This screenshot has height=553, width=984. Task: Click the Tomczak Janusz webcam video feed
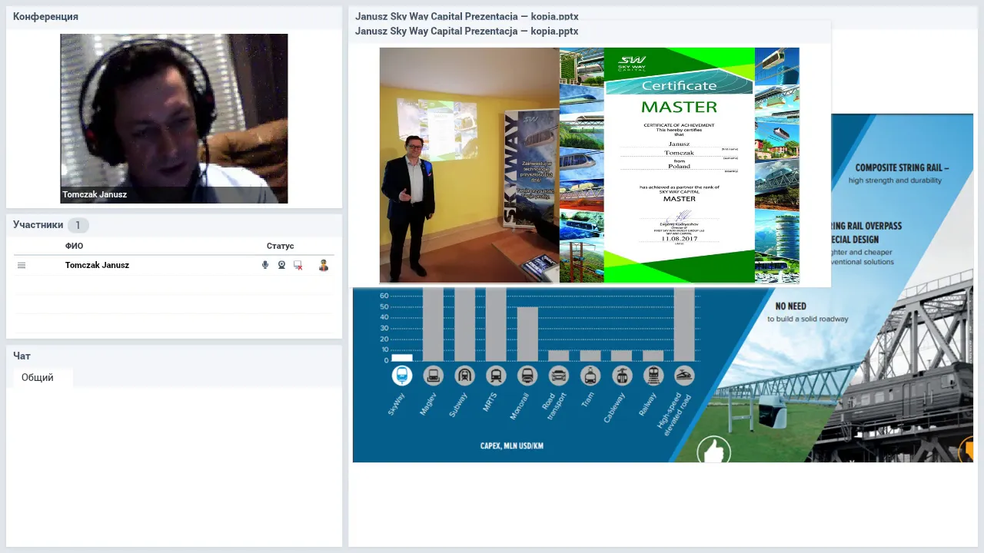[174, 118]
